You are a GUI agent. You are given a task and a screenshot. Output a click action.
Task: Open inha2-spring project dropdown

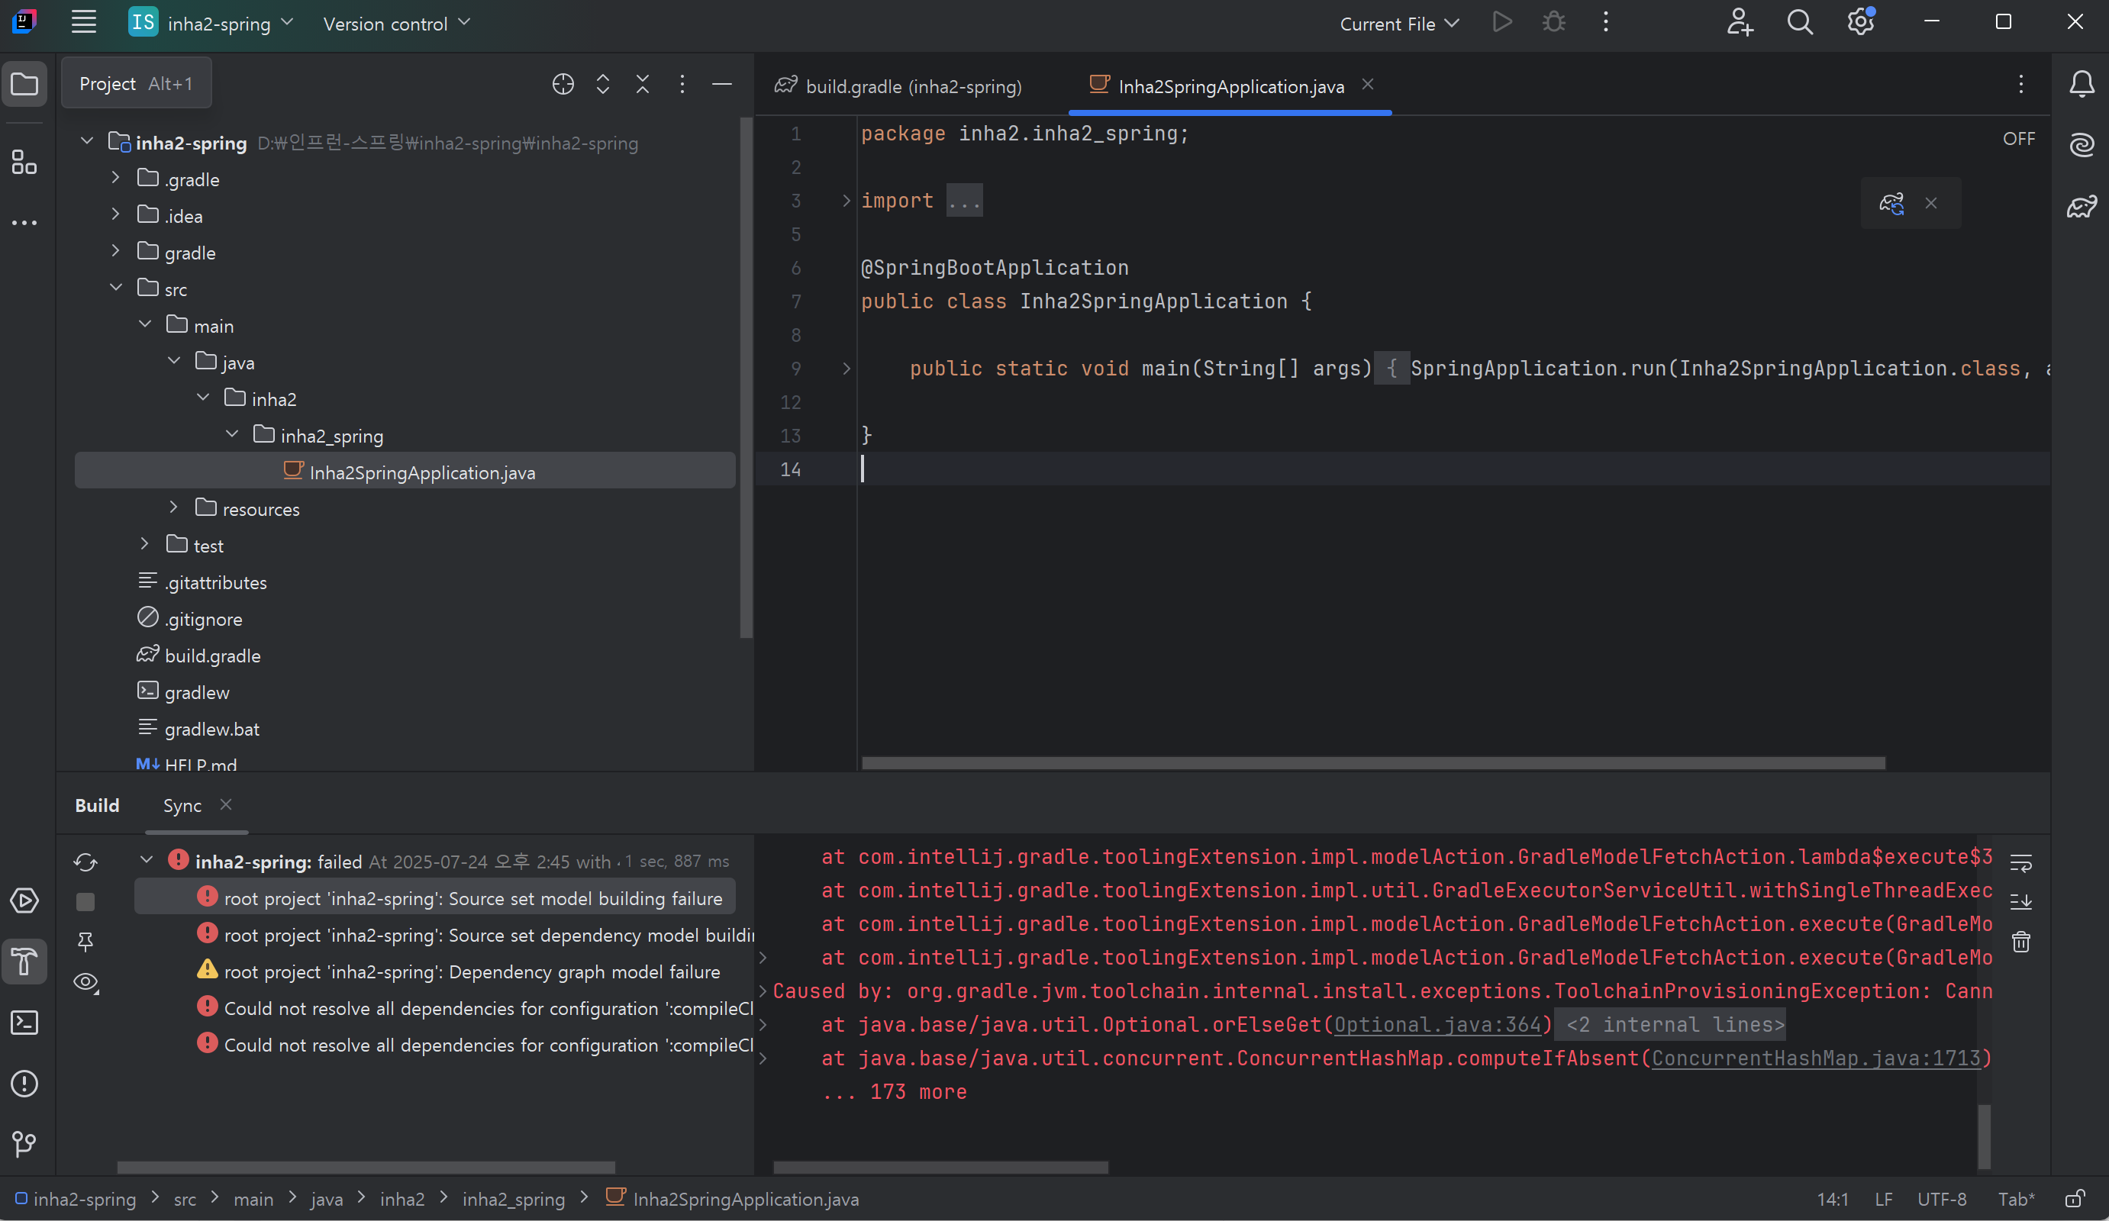[x=211, y=23]
